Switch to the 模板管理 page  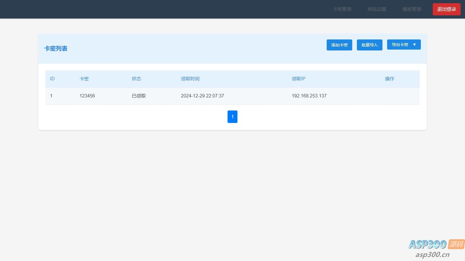(412, 9)
